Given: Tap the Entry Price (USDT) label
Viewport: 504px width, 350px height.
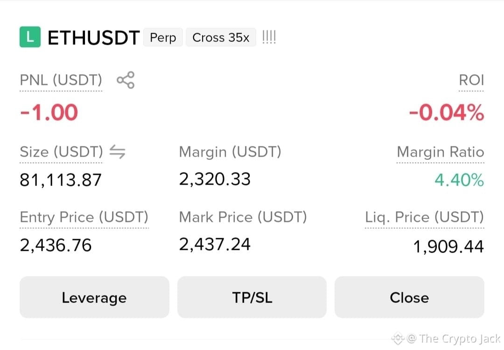Looking at the screenshot, I should point(84,217).
